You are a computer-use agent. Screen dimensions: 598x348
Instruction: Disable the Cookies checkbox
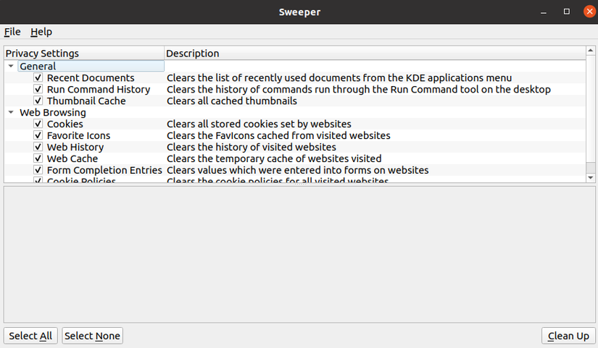tap(38, 124)
